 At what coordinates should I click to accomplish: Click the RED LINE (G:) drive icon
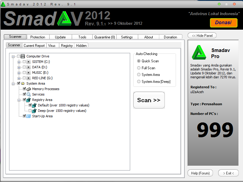(28, 78)
